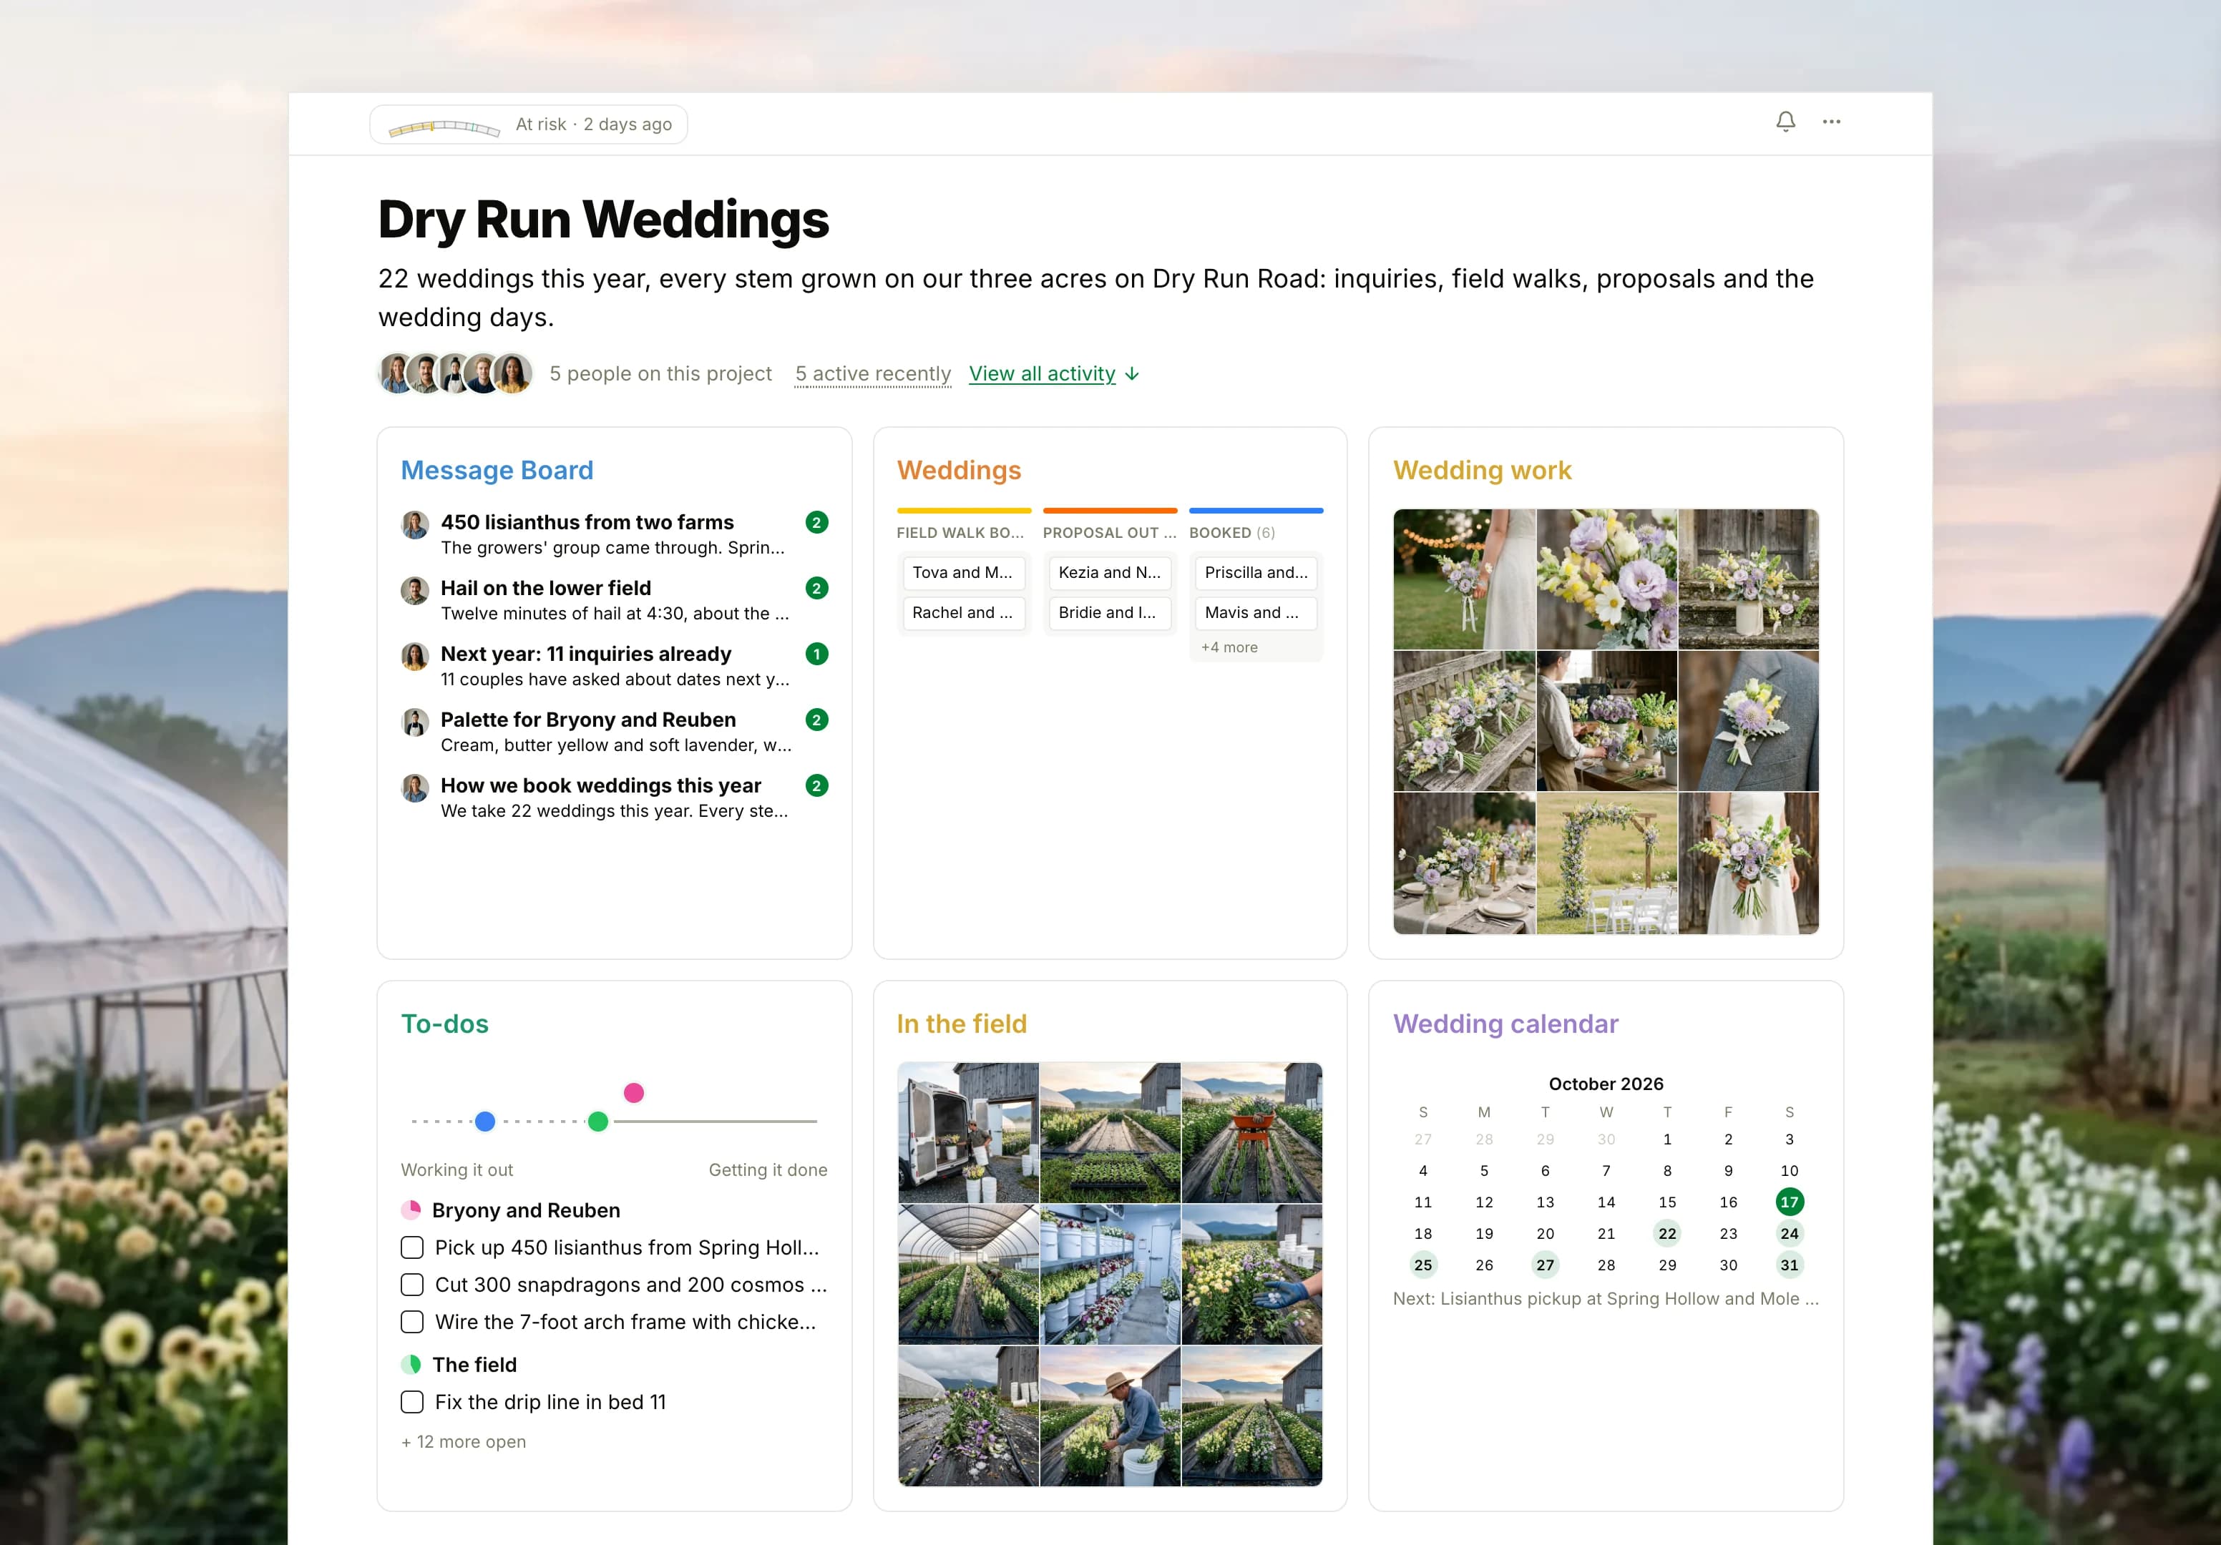Open the Wedding calendar card title

[x=1505, y=1024]
